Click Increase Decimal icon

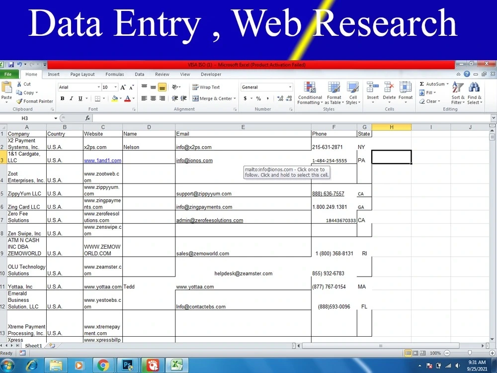pos(280,98)
